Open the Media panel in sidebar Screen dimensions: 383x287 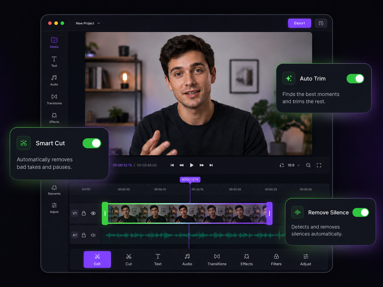pos(54,43)
